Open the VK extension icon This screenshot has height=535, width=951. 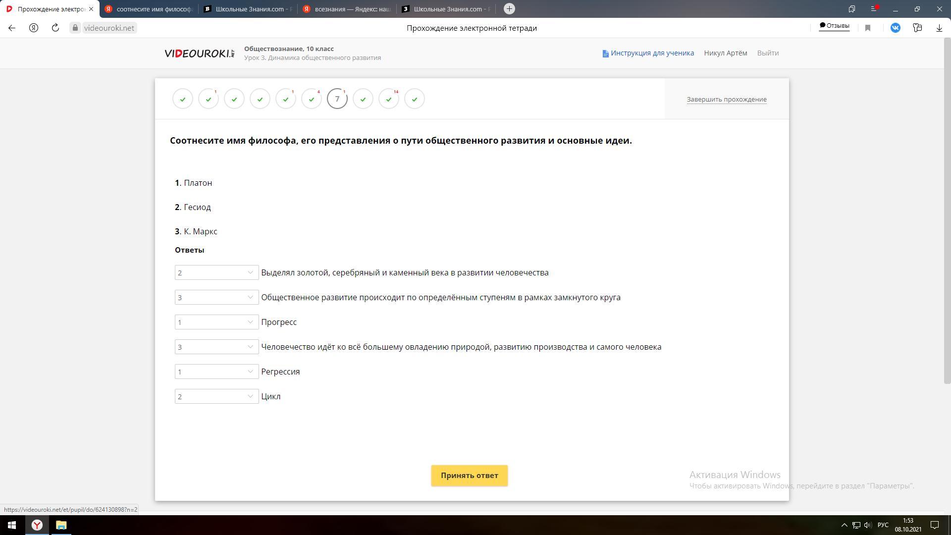895,28
